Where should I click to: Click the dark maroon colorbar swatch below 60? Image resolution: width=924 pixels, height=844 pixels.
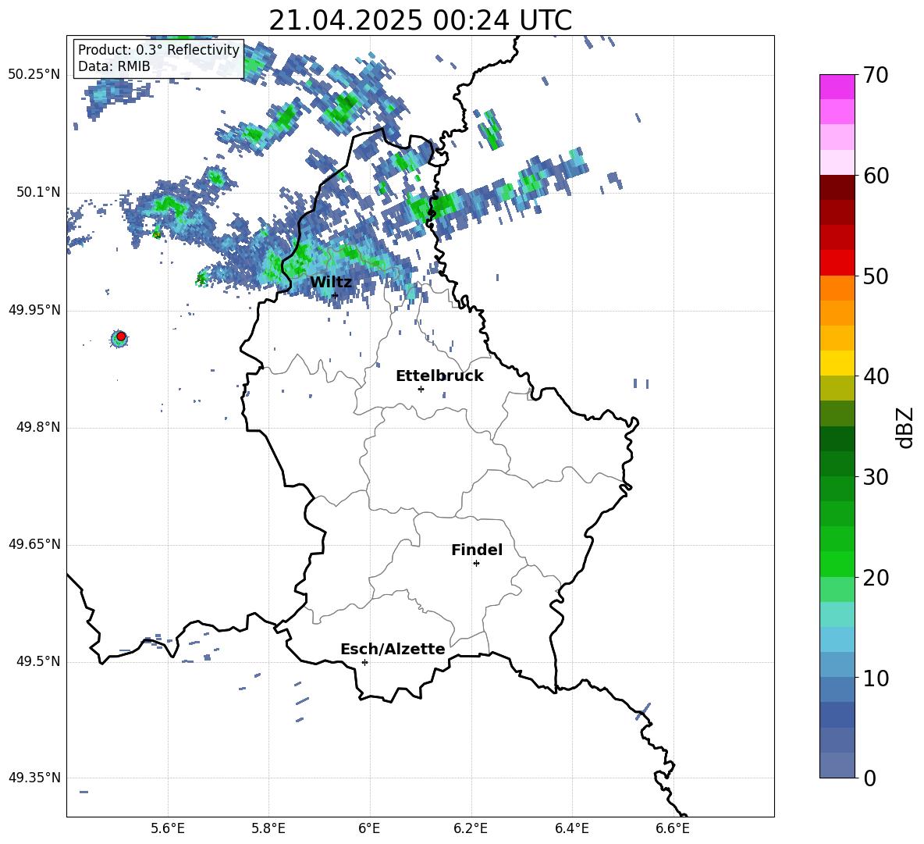click(x=837, y=187)
